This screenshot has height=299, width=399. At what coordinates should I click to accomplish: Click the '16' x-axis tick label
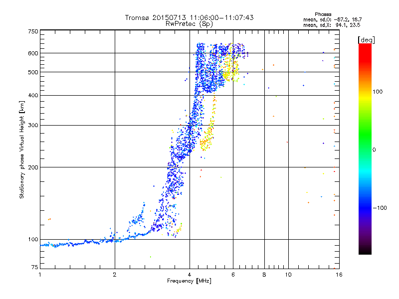(x=339, y=275)
